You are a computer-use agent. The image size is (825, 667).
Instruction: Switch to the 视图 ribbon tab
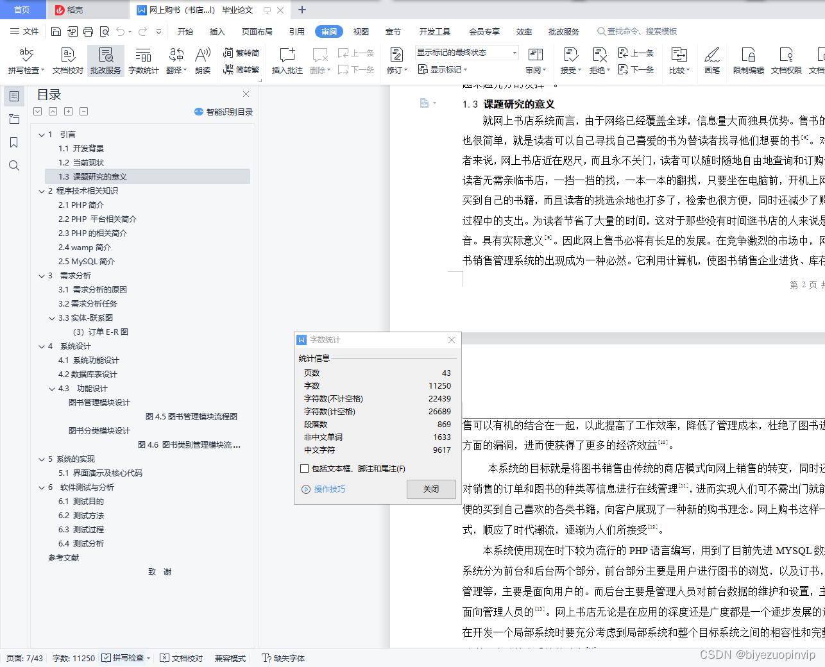click(361, 31)
